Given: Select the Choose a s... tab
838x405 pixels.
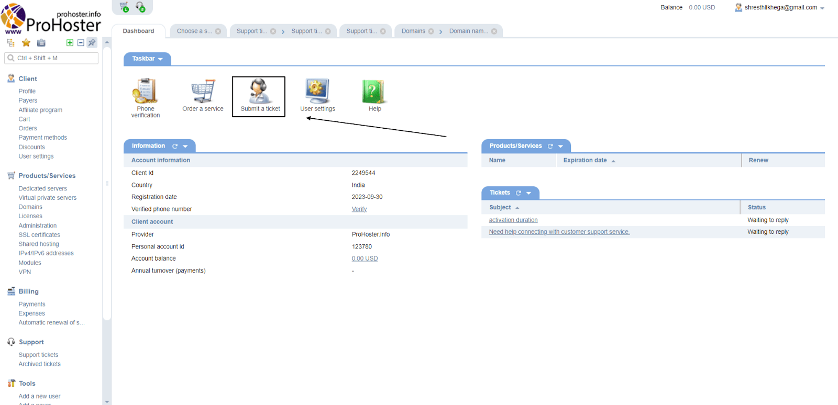Looking at the screenshot, I should [194, 31].
